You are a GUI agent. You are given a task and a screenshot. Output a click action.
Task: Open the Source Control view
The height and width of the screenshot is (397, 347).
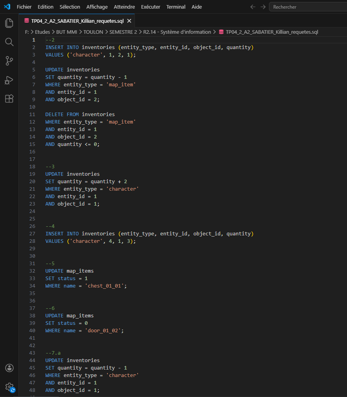tap(9, 61)
